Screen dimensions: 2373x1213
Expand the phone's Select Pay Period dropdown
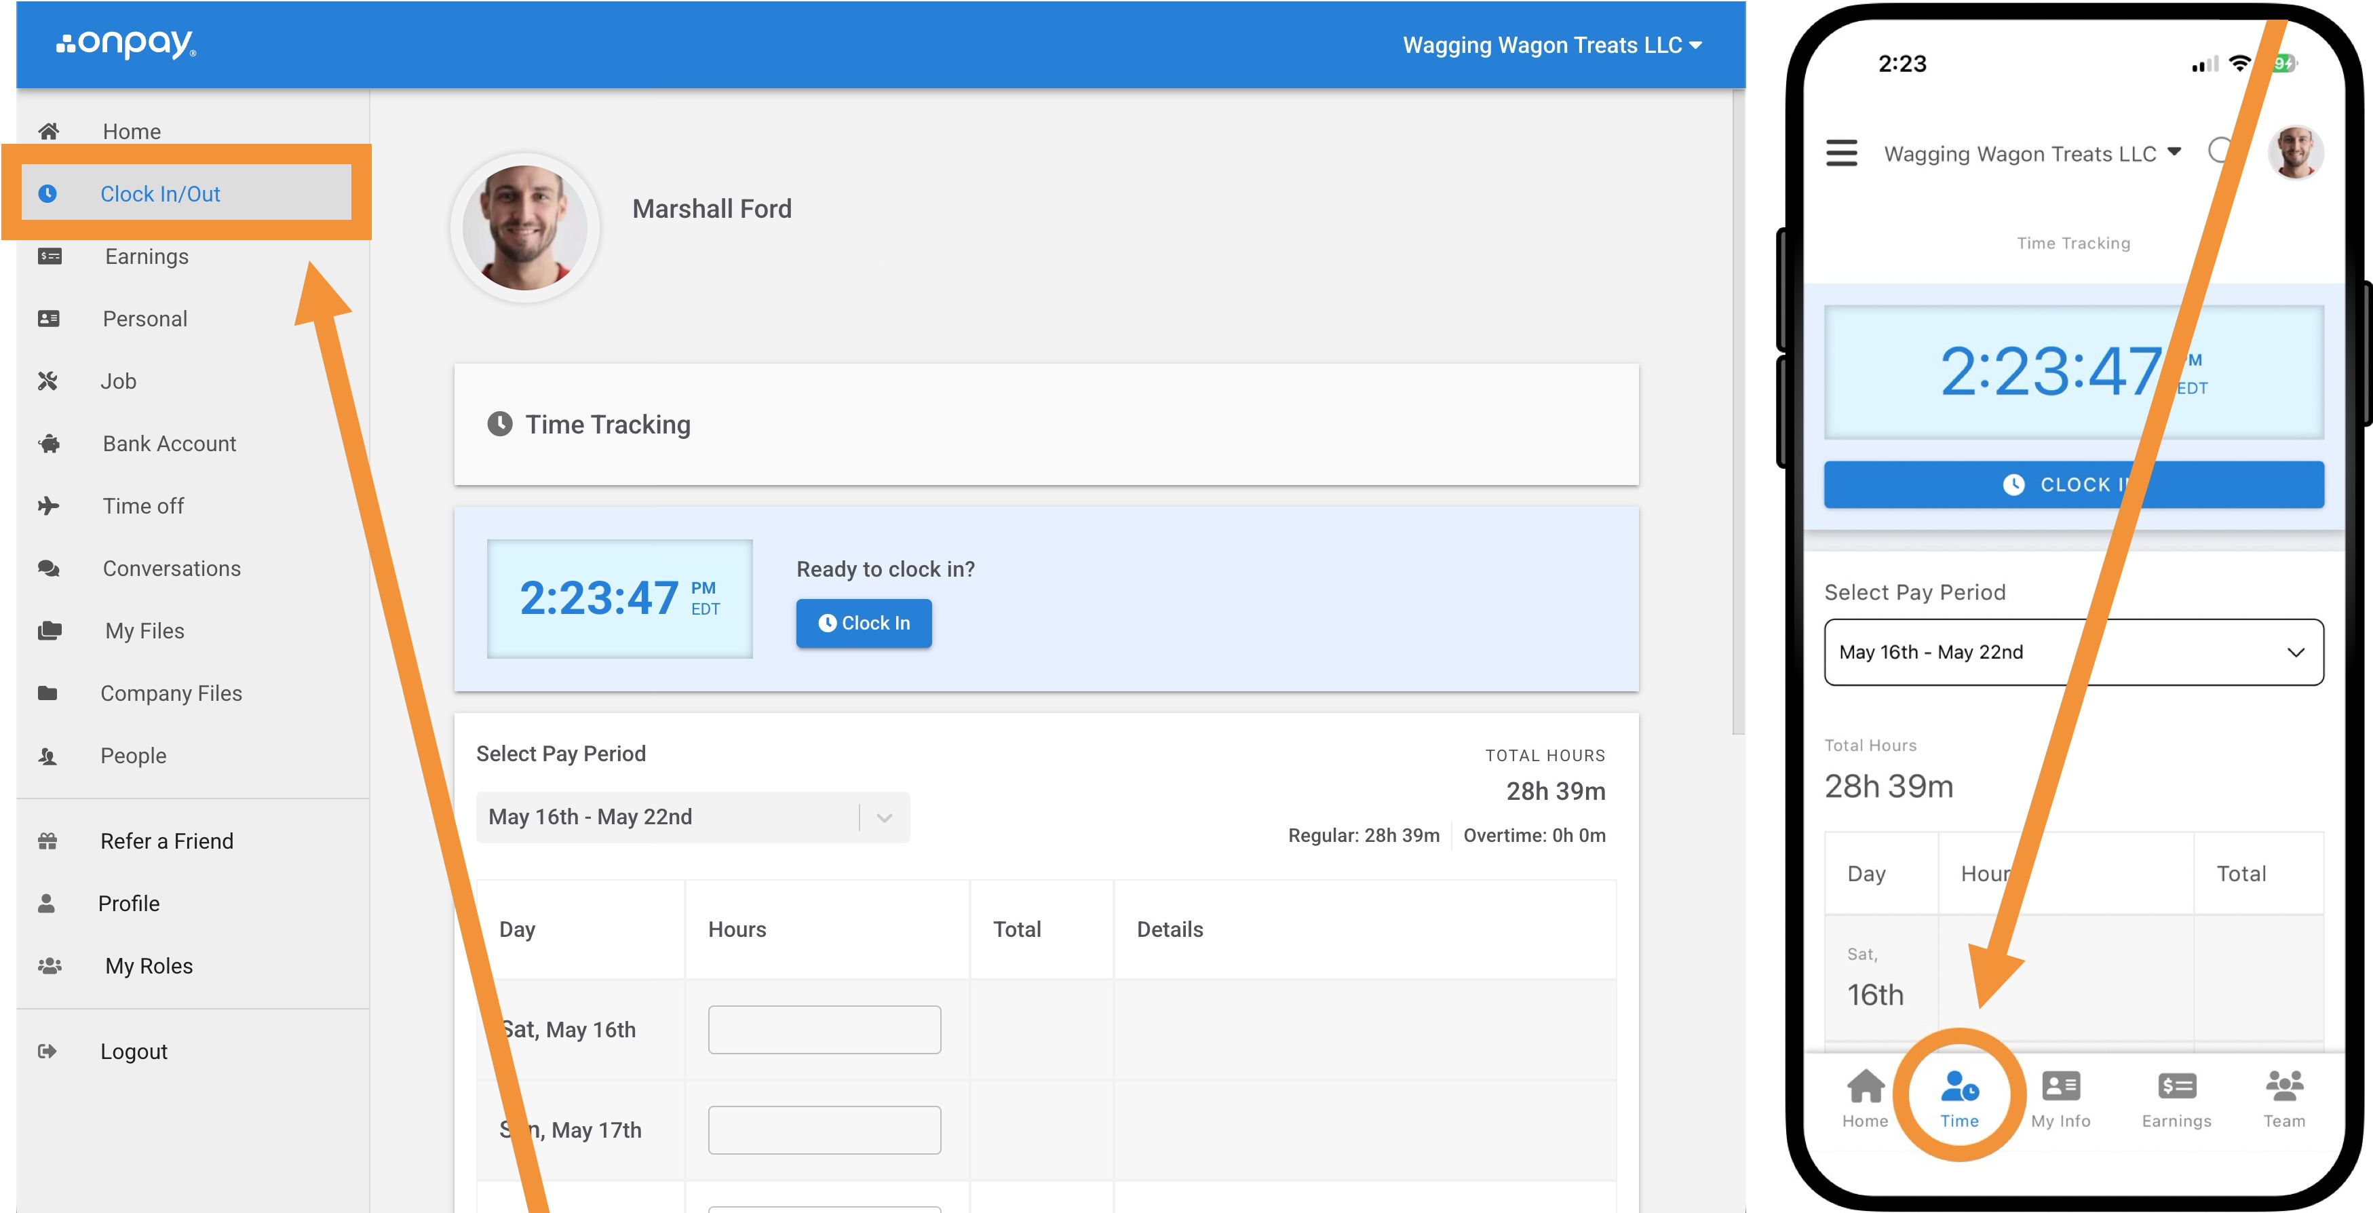(2074, 652)
